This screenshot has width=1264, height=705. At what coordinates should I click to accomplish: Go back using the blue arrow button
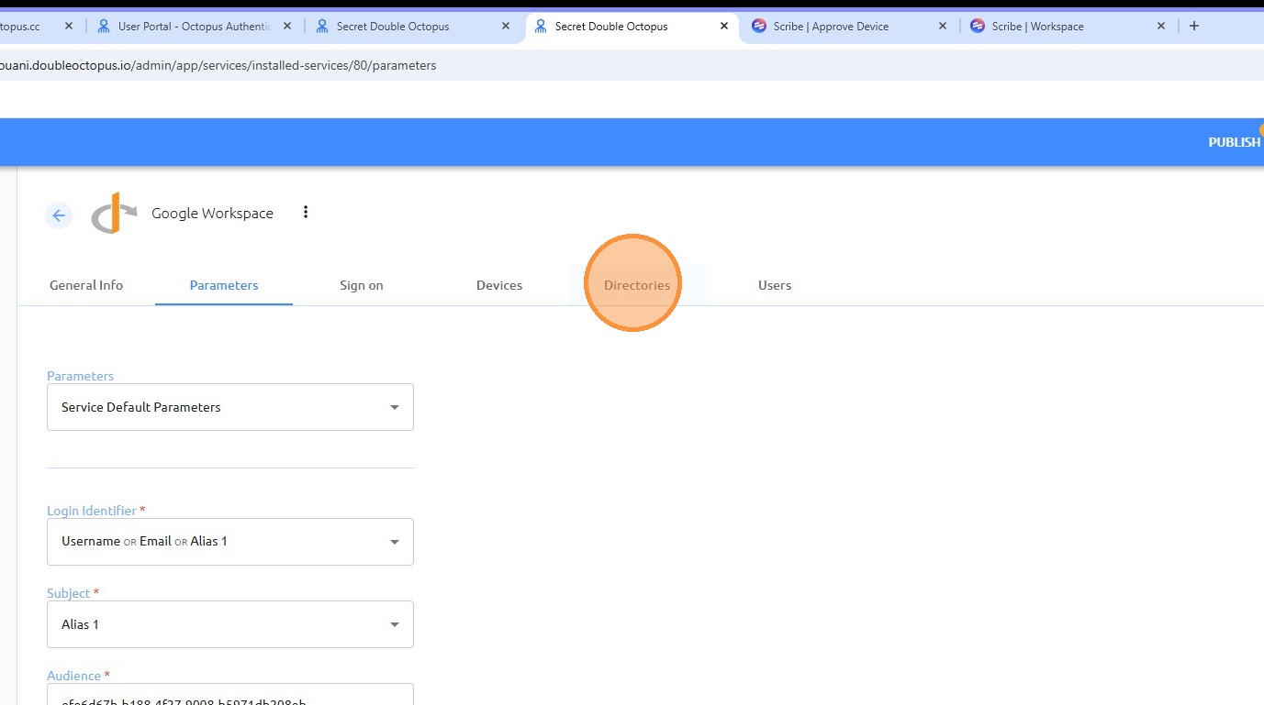tap(59, 215)
